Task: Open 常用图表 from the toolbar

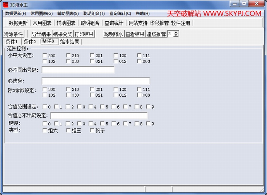Action: click(x=42, y=23)
